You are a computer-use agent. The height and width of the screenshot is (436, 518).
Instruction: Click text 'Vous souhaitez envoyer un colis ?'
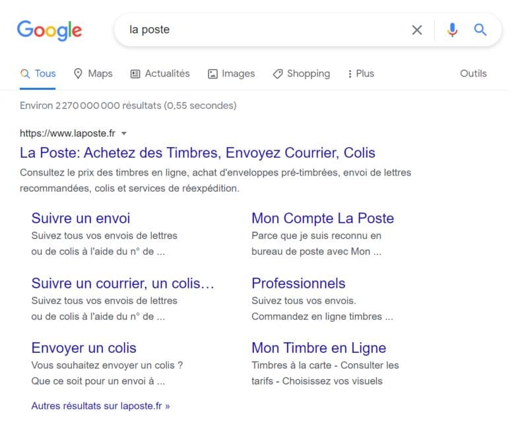tap(107, 365)
